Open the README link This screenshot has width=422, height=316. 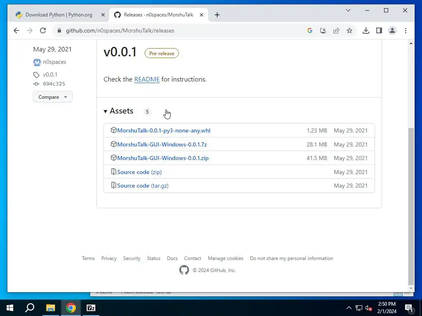147,79
